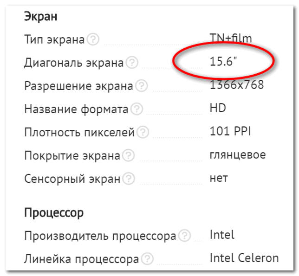Select the Процессор section heading
Screen dimensions: 299x276
coord(54,213)
